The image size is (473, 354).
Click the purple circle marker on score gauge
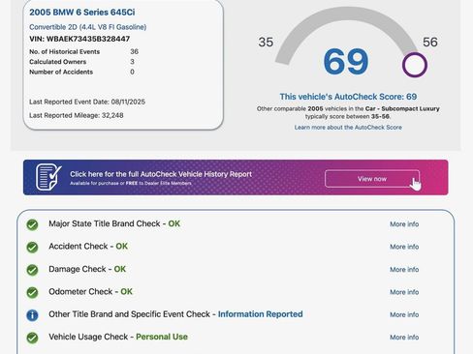click(415, 65)
